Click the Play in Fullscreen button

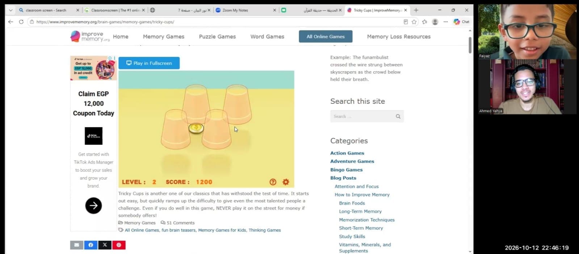coord(149,63)
